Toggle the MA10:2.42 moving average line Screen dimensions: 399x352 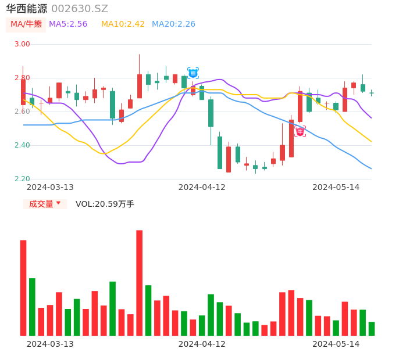point(123,24)
